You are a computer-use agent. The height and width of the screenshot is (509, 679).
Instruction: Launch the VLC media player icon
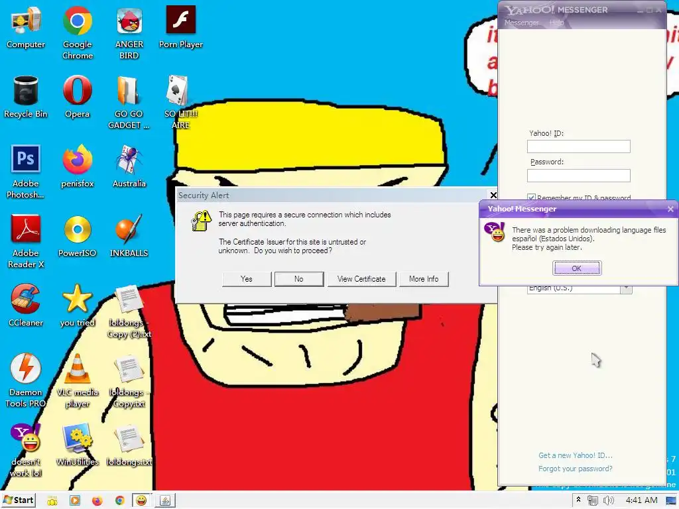[77, 380]
